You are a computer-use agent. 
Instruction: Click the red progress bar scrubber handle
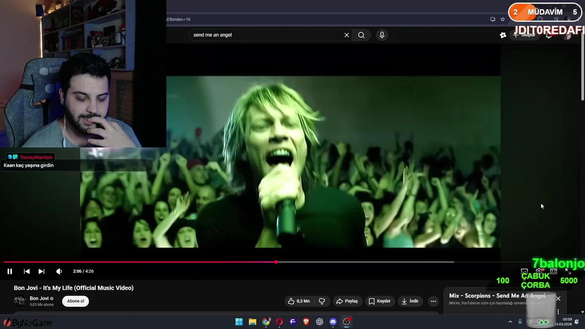(276, 262)
